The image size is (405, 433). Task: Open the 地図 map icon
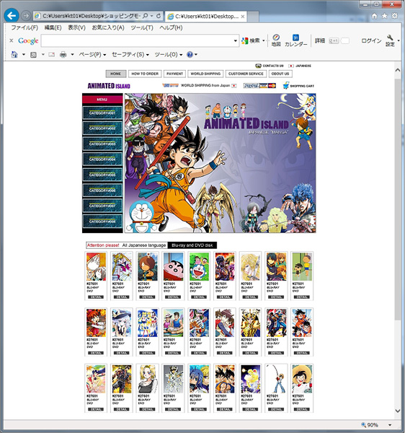click(x=276, y=40)
